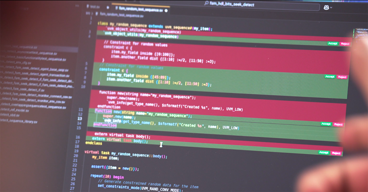Open the file ending in monitor_connect_cov.sv
368x192 pixels.
point(36,96)
